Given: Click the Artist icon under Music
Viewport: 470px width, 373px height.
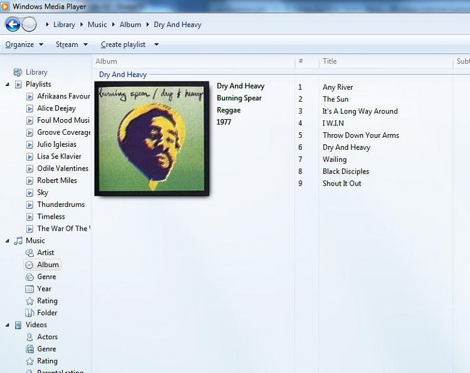Looking at the screenshot, I should (x=29, y=253).
